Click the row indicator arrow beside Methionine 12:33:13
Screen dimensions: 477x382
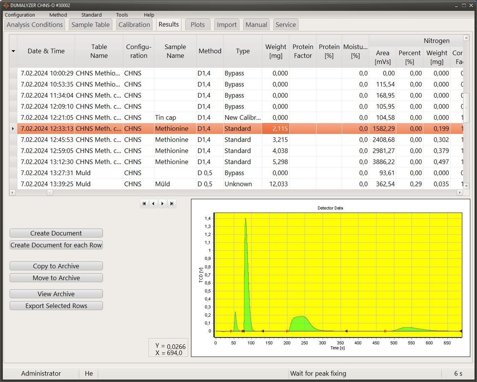[x=13, y=128]
